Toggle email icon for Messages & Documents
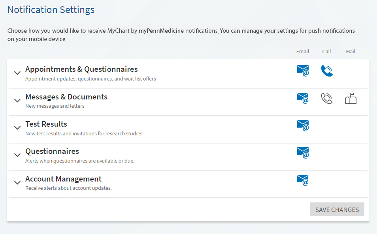Screen dimensions: 377x234 (303, 98)
